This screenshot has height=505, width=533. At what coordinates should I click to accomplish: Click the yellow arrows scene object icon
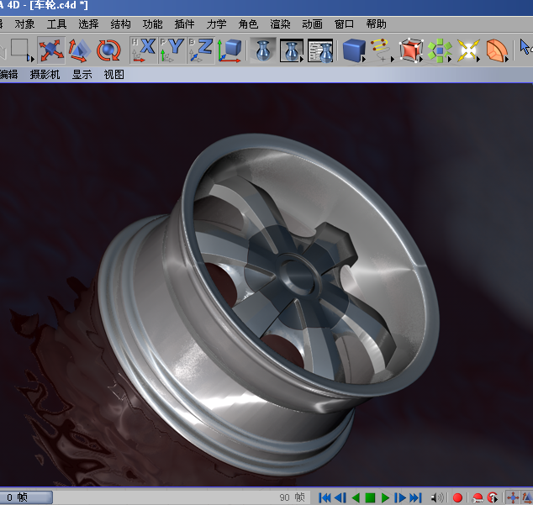tap(467, 50)
